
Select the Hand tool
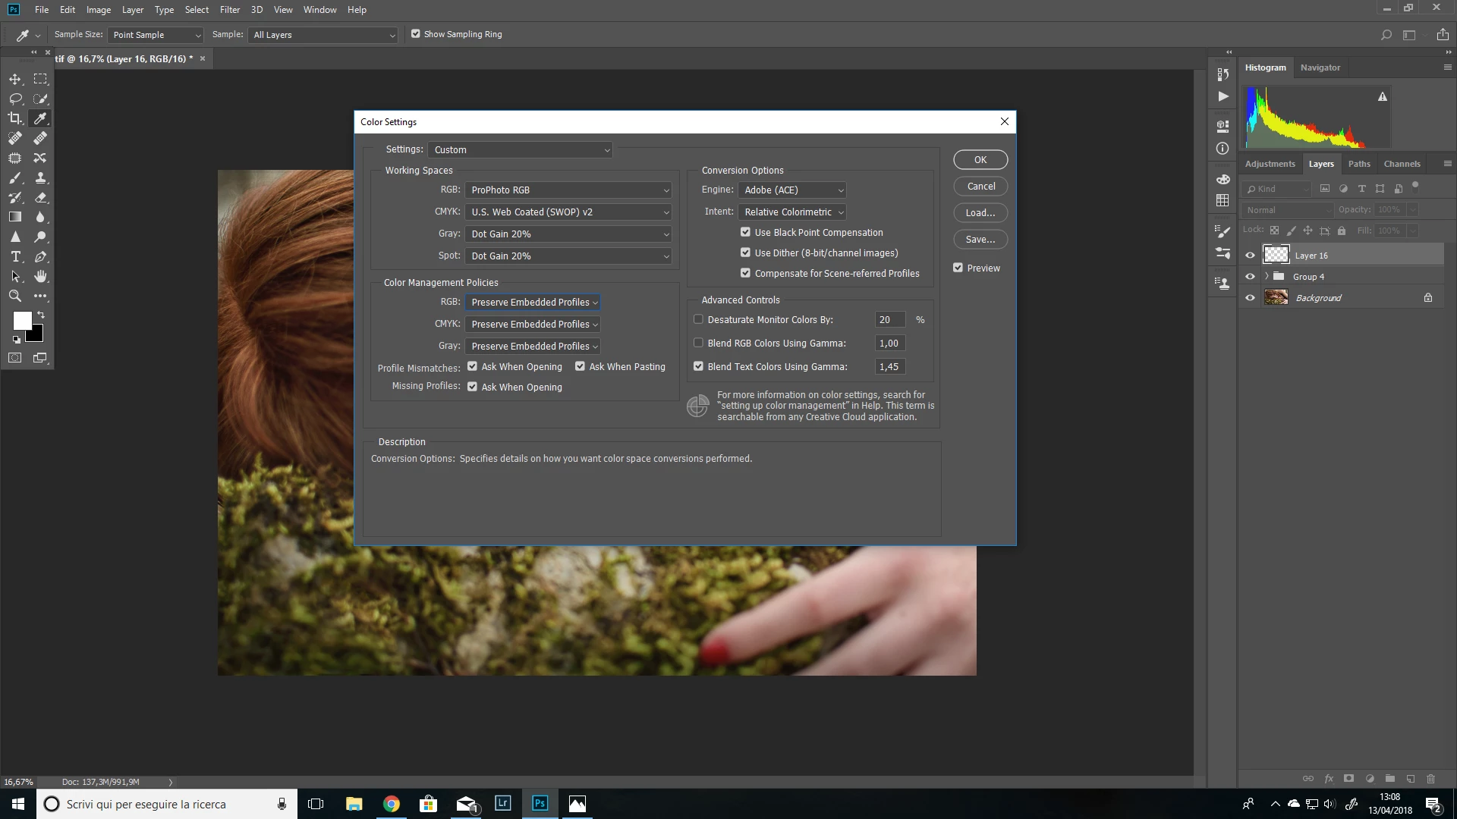pos(40,277)
